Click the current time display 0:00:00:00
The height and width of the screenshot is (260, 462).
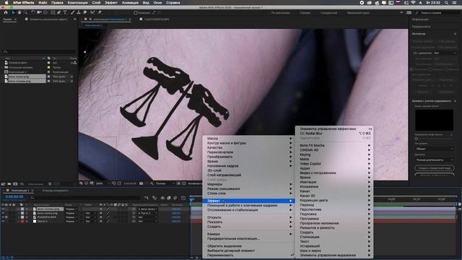click(14, 197)
